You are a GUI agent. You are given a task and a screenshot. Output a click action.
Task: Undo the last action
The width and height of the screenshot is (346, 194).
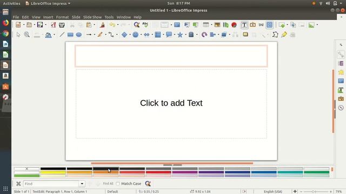[x=112, y=25]
